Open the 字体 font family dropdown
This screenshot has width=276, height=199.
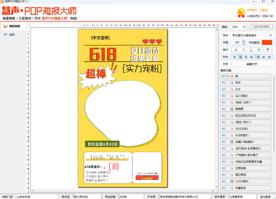coord(270,35)
